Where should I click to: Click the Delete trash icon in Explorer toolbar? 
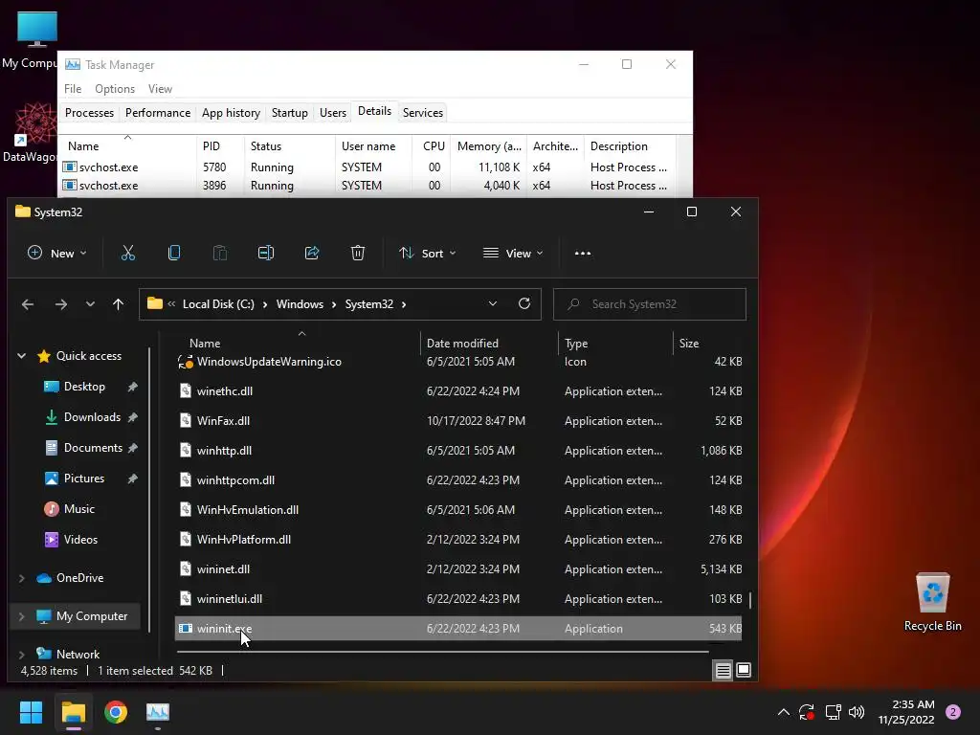358,253
